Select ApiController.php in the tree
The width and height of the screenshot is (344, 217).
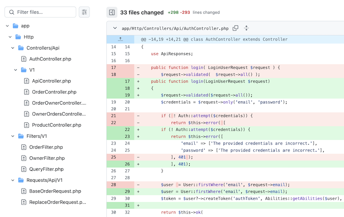click(51, 81)
